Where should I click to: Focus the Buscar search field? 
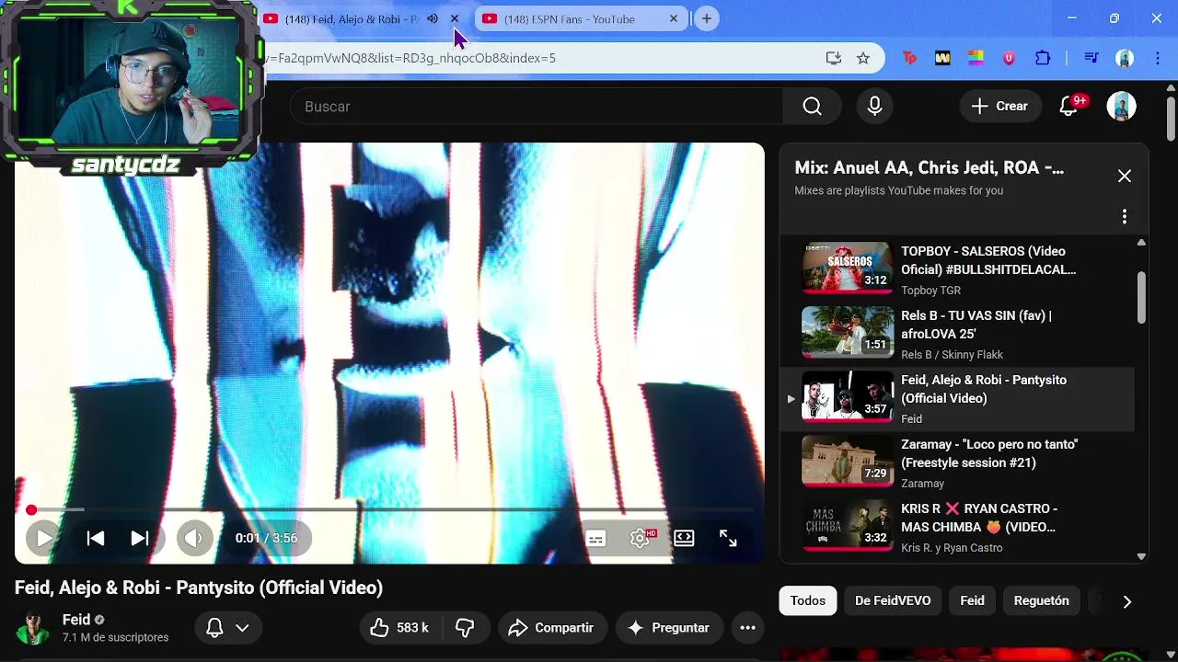pyautogui.click(x=537, y=107)
